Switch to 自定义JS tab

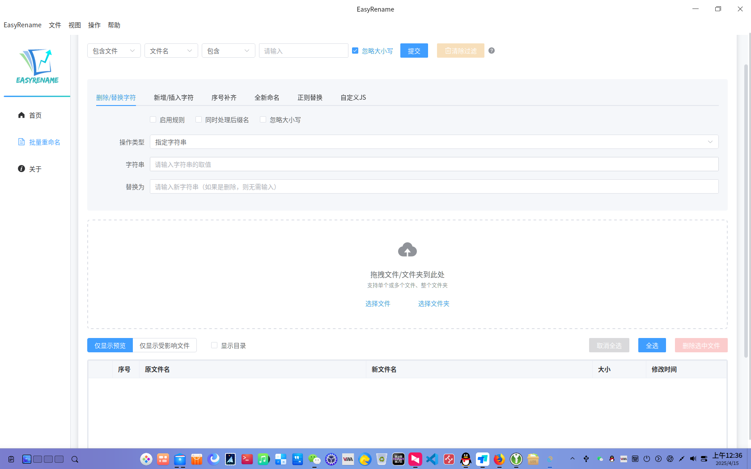coord(353,97)
